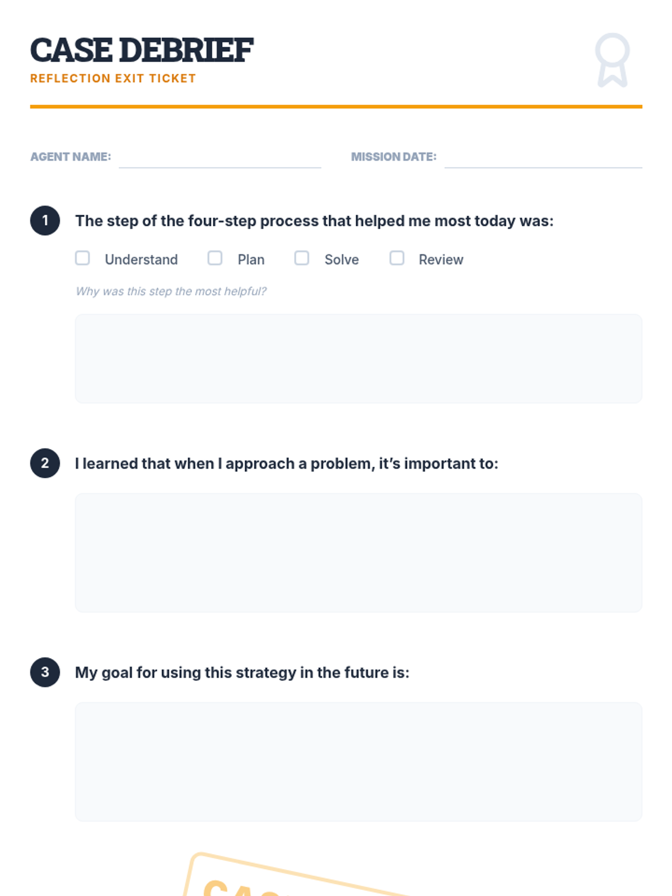Click the number 1 circle badge
This screenshot has height=896, width=672.
45,221
